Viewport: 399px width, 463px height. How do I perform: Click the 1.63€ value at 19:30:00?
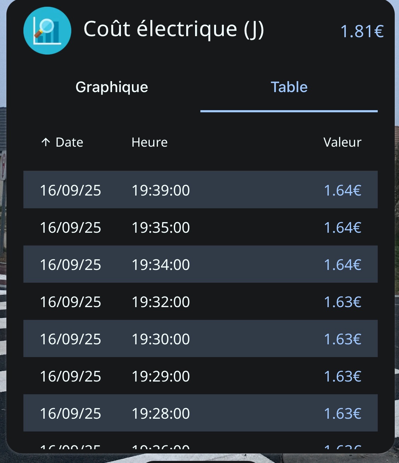(342, 339)
